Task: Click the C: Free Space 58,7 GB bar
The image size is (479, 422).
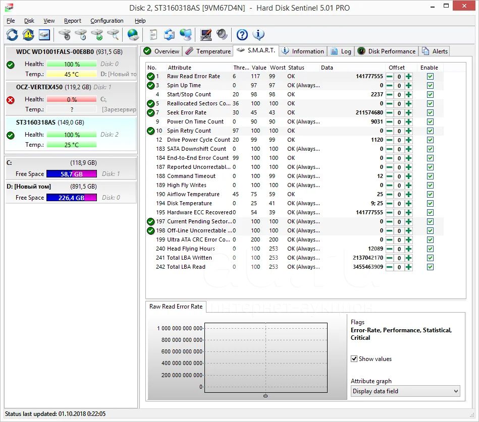Action: 72,174
